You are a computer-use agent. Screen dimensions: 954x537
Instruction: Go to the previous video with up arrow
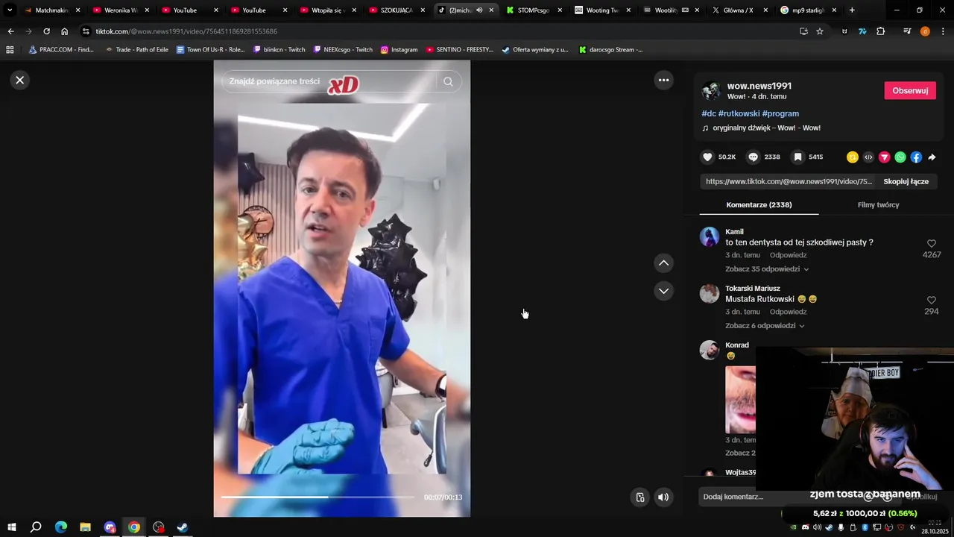coord(663,263)
